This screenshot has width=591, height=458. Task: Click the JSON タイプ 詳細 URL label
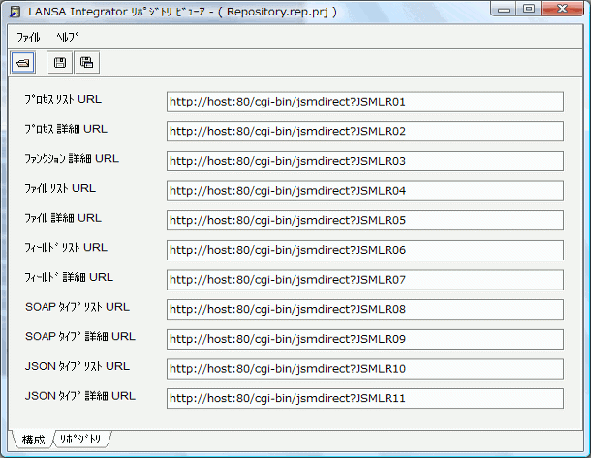(80, 396)
